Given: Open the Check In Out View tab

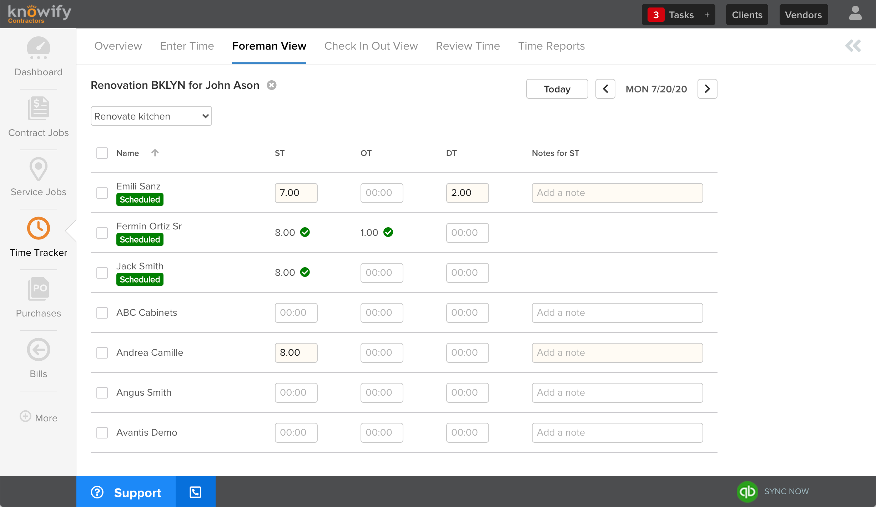Looking at the screenshot, I should tap(371, 46).
